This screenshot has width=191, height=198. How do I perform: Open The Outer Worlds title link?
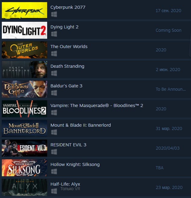click(69, 47)
